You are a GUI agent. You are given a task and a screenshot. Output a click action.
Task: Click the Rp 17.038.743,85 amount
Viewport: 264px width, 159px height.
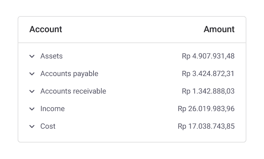(x=206, y=126)
